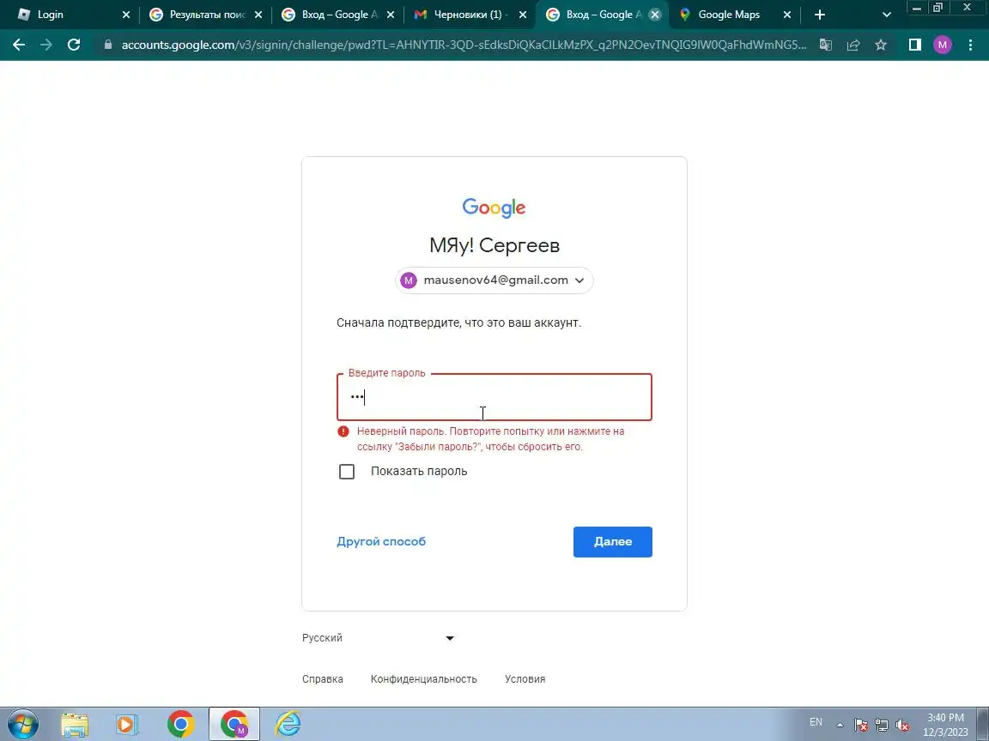Screen dimensions: 989x741
Task: Open the first Chrome taskbar icon
Action: tap(180, 725)
